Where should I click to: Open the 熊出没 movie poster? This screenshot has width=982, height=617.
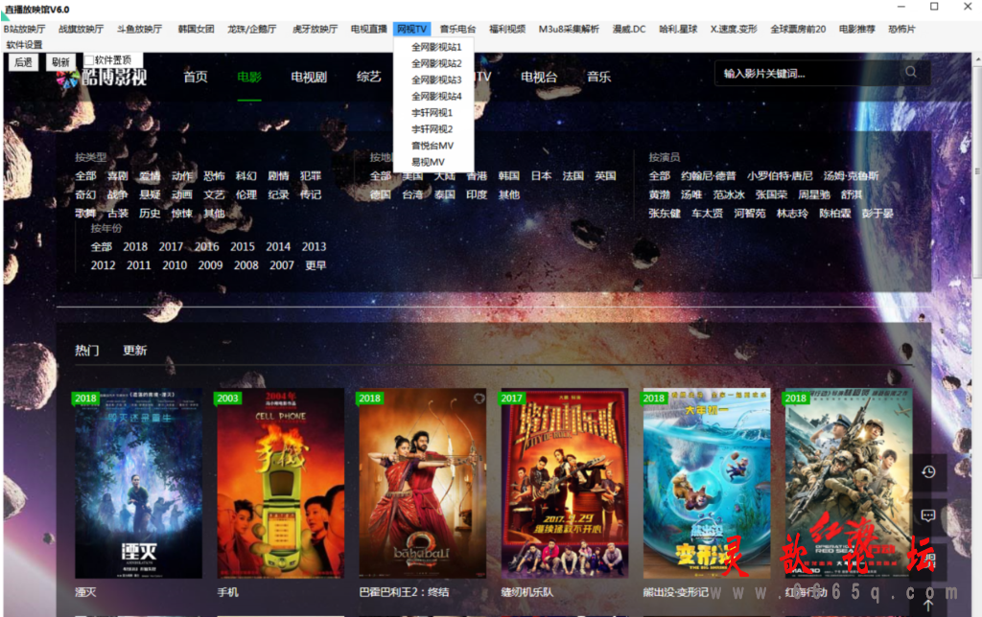click(707, 483)
